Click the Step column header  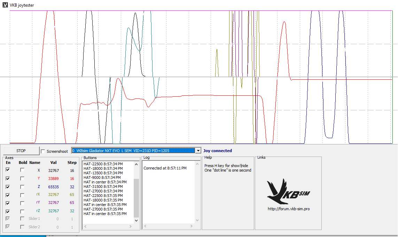(x=72, y=163)
